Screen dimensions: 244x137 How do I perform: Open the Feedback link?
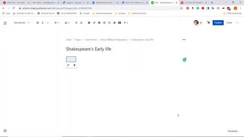point(233,131)
